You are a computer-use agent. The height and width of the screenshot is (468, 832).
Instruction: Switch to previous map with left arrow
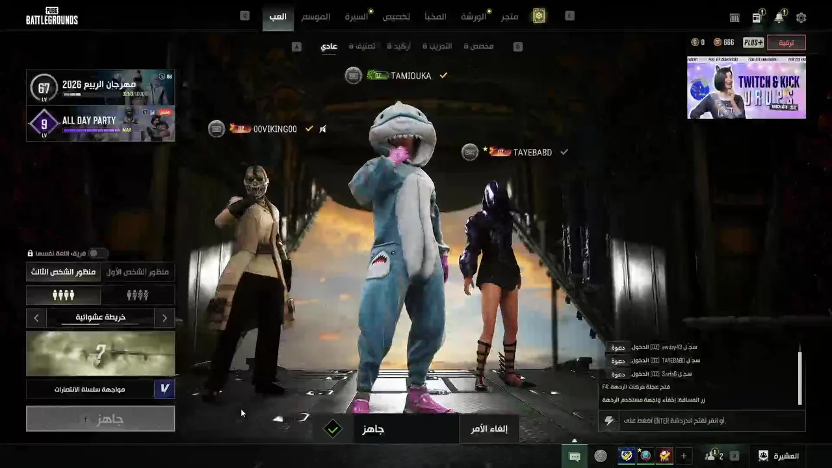[36, 318]
